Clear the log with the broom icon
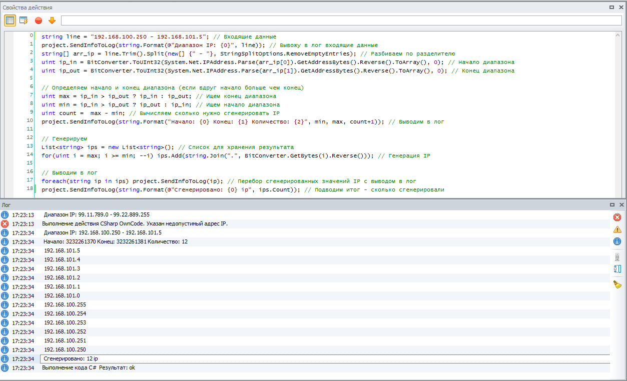This screenshot has height=381, width=627. click(x=617, y=284)
